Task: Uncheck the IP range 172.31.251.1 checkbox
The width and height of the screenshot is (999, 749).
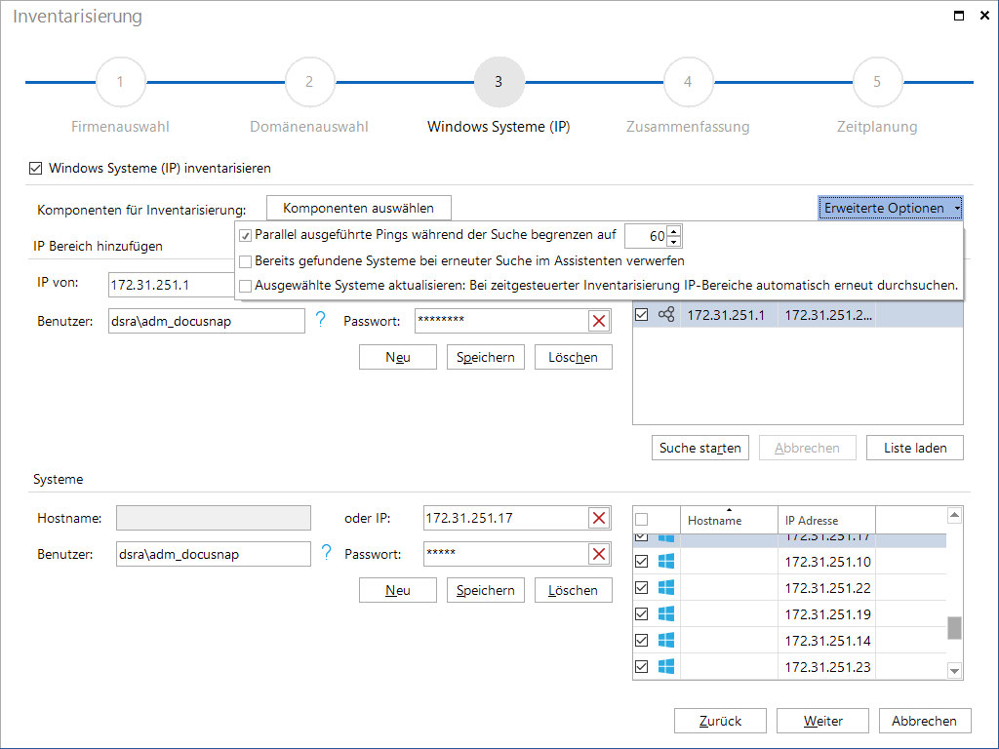Action: pyautogui.click(x=642, y=315)
